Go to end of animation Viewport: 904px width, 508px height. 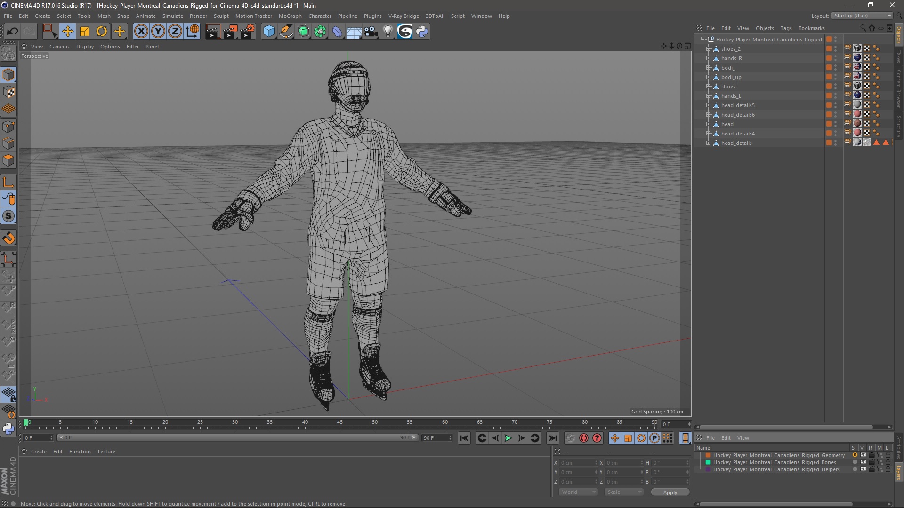[553, 438]
